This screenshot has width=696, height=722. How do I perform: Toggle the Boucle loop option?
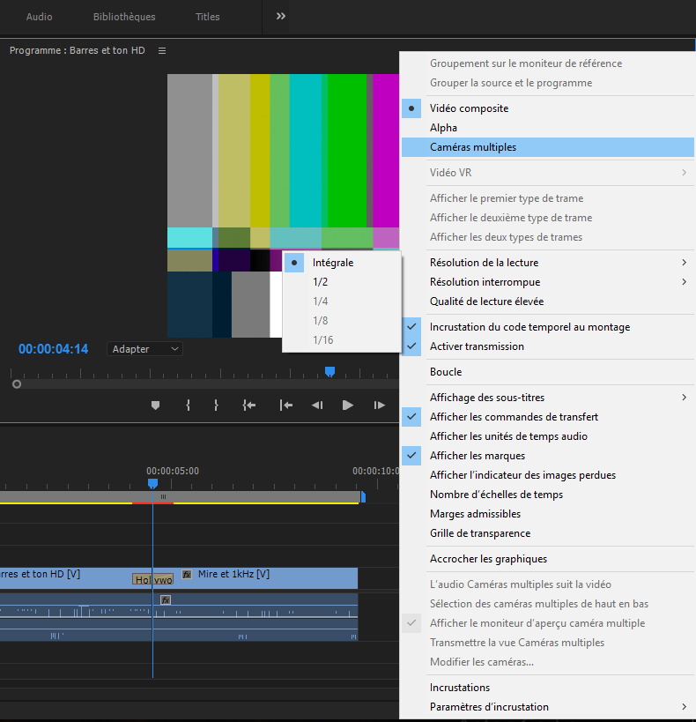[x=446, y=372]
